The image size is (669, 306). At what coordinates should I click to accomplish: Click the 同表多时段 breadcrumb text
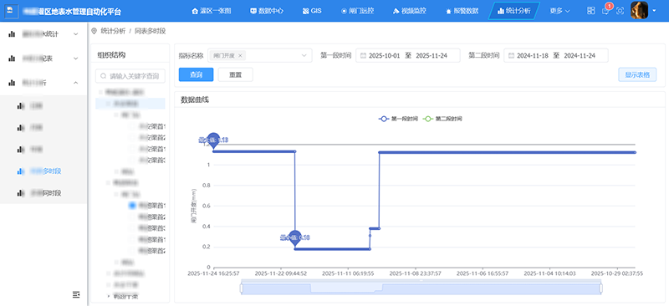(x=151, y=31)
